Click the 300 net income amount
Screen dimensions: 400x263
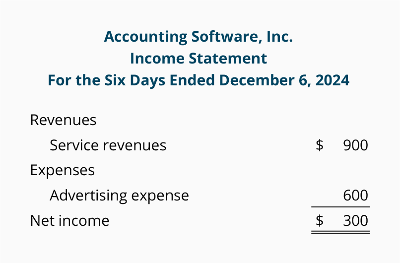pos(356,221)
